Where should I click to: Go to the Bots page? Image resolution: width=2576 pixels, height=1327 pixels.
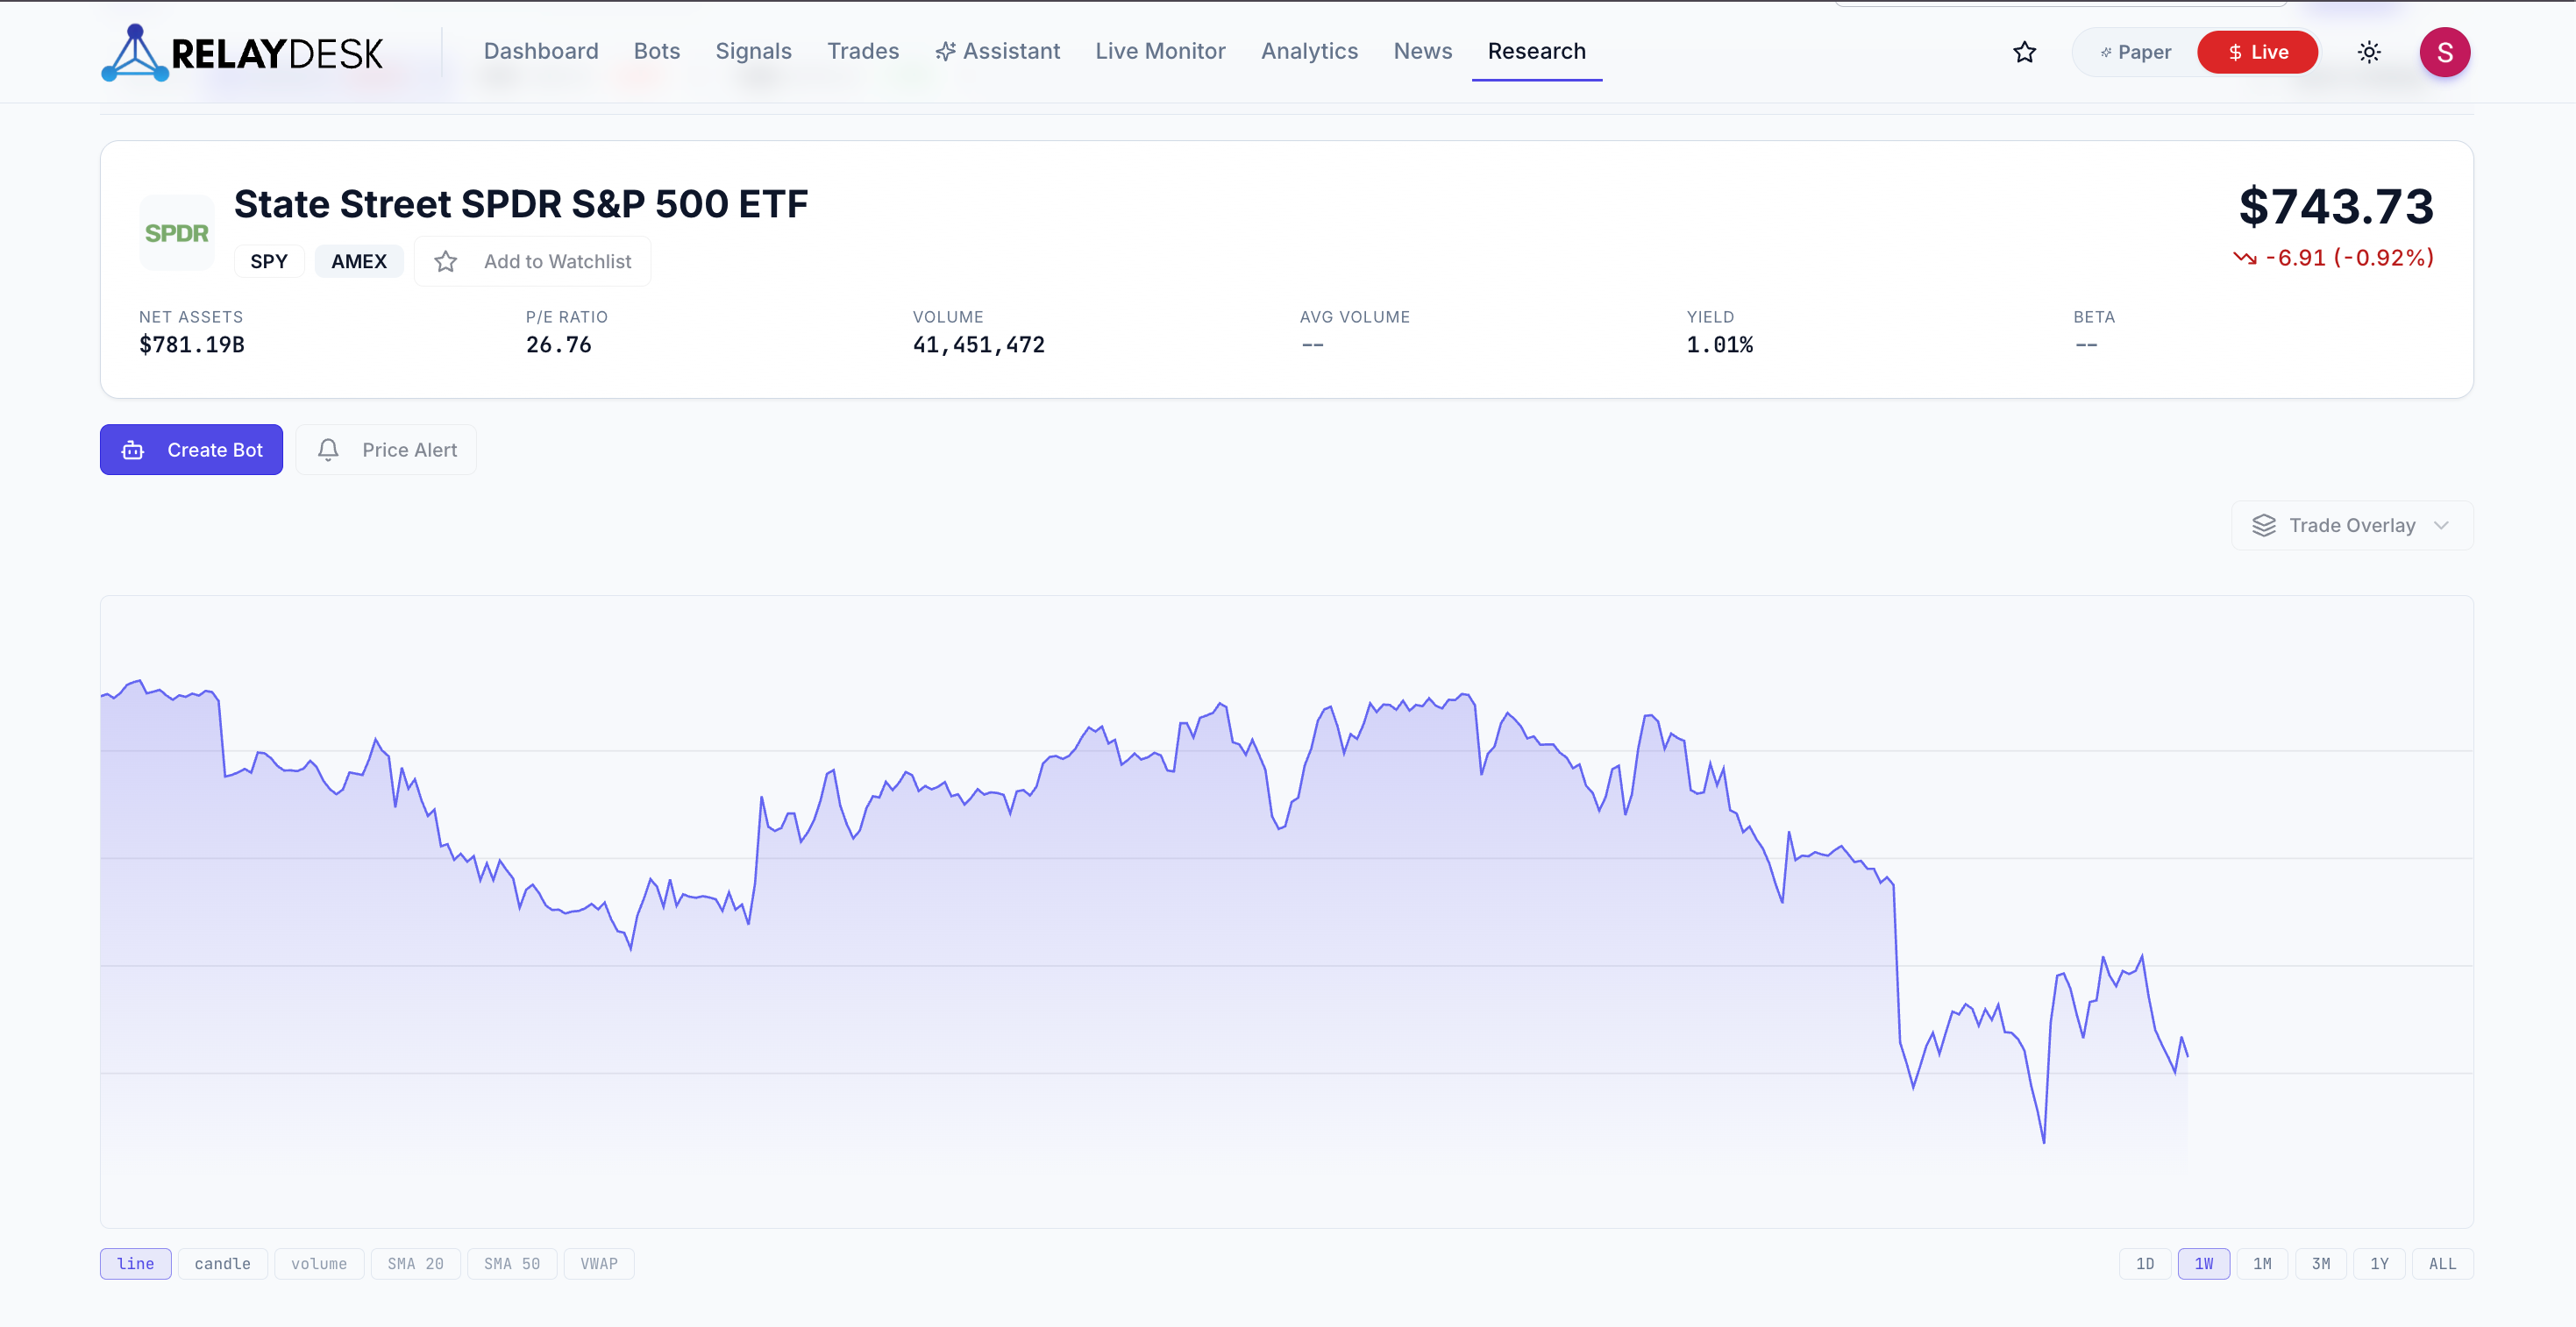coord(657,51)
